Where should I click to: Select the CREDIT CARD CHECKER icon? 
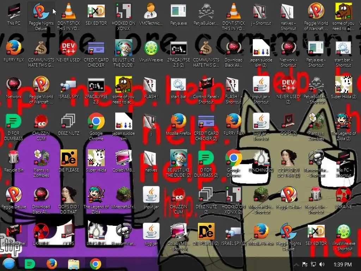(x=96, y=54)
